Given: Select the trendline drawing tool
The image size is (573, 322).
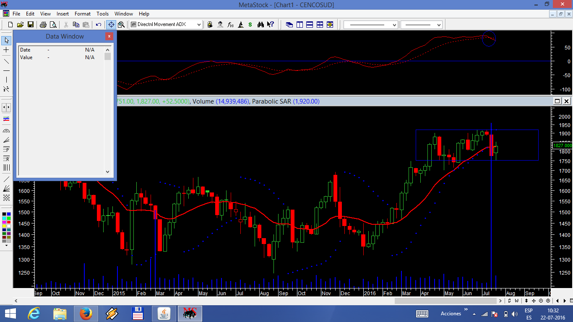Looking at the screenshot, I should [6, 61].
